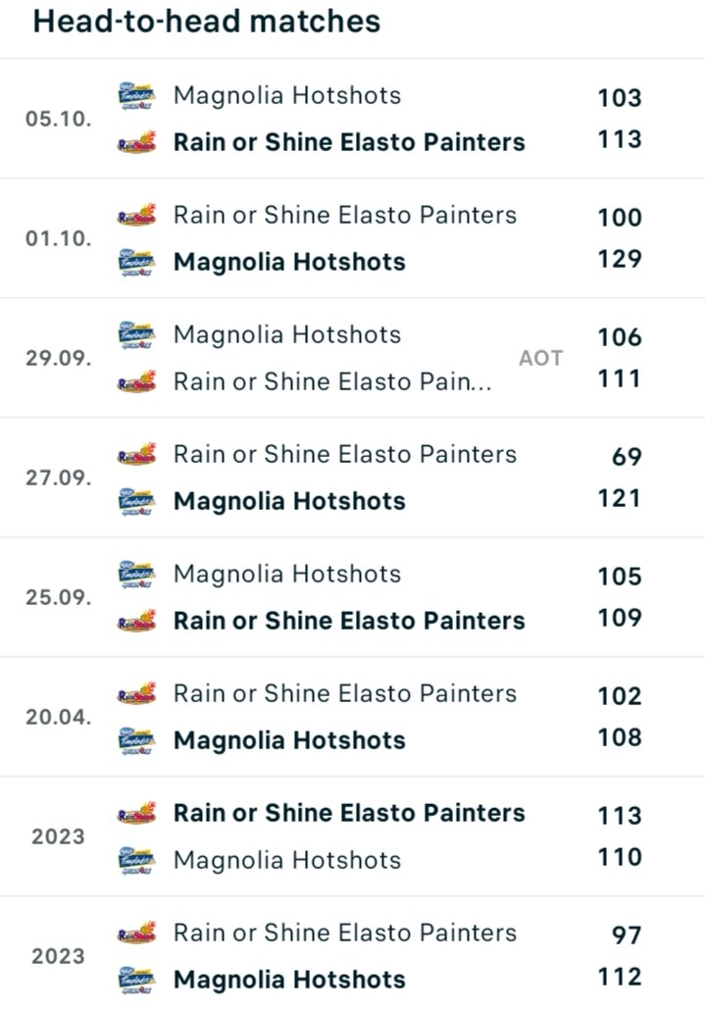Open Rain or Shine Elasto Painters scoring 109
This screenshot has width=705, height=1011.
[349, 621]
